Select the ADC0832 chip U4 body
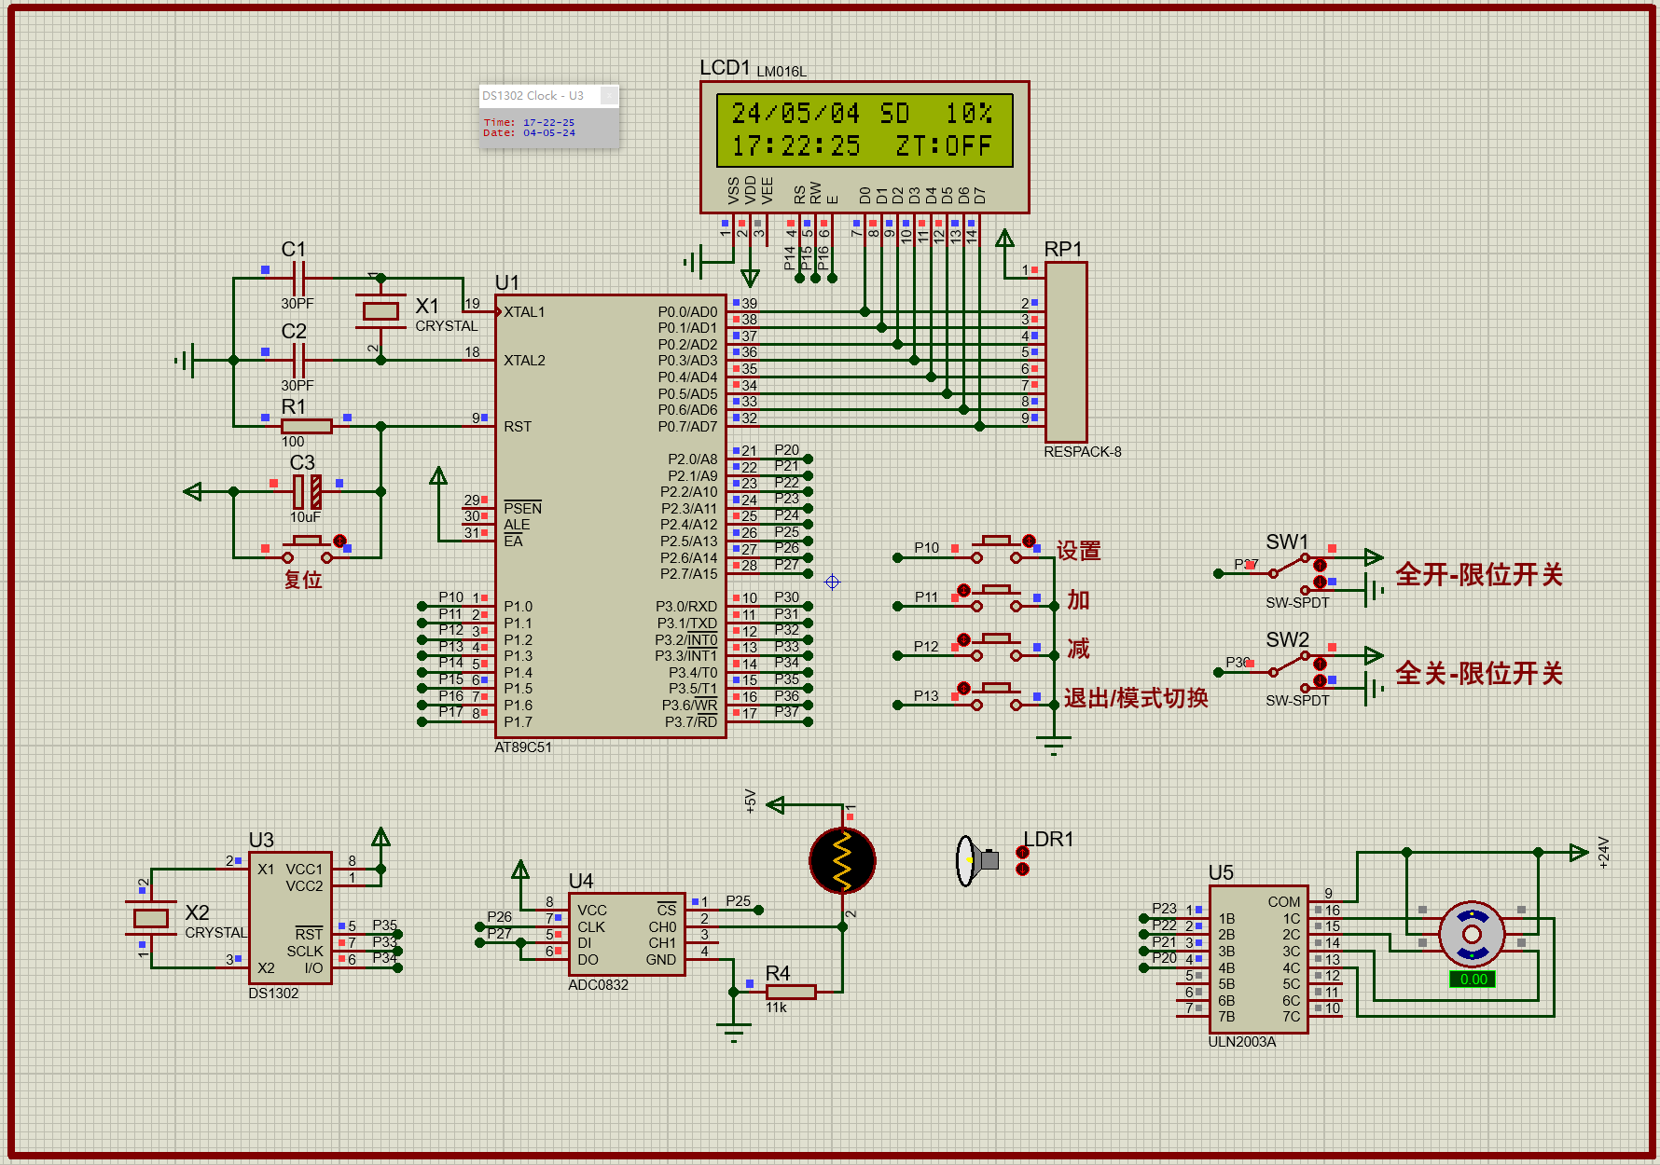 pos(627,934)
